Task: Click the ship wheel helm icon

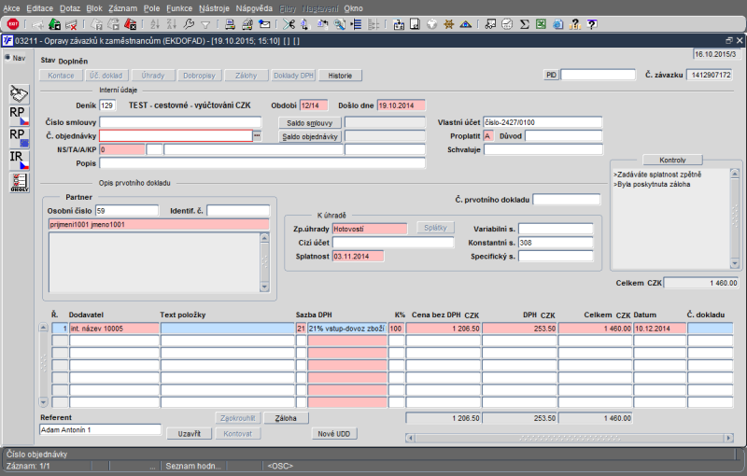Action: coord(448,24)
